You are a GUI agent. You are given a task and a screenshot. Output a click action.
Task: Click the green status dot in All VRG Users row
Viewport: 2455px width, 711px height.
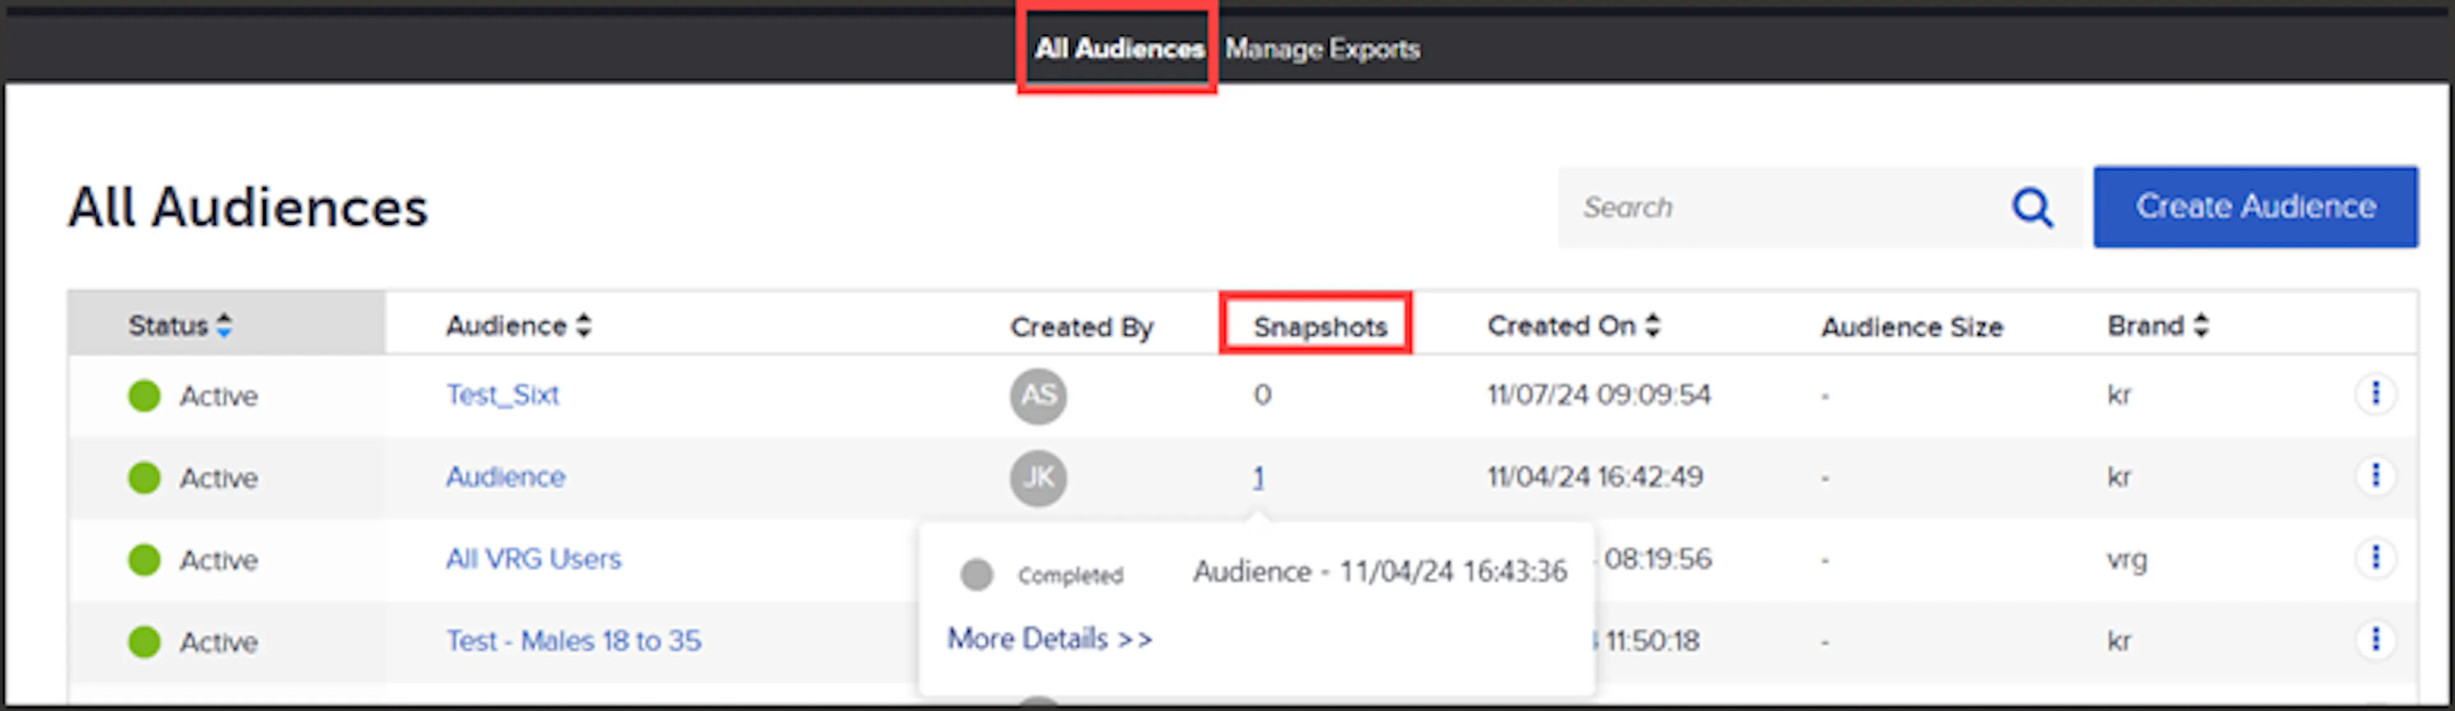pos(145,560)
